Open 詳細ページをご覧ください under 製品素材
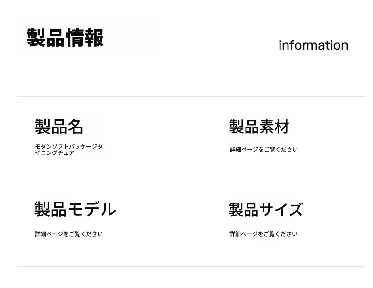Viewport: 373px width, 288px height. coord(263,150)
